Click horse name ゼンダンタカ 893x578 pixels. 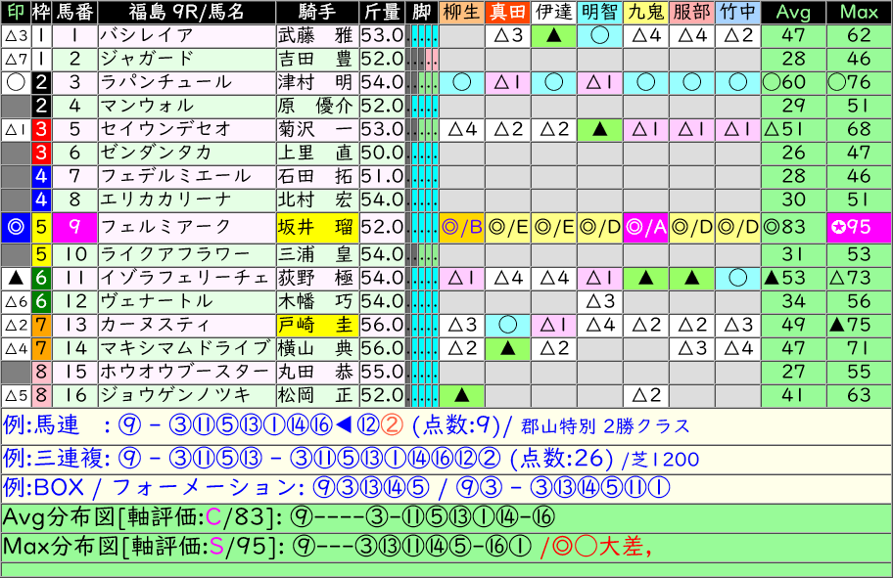coord(186,153)
